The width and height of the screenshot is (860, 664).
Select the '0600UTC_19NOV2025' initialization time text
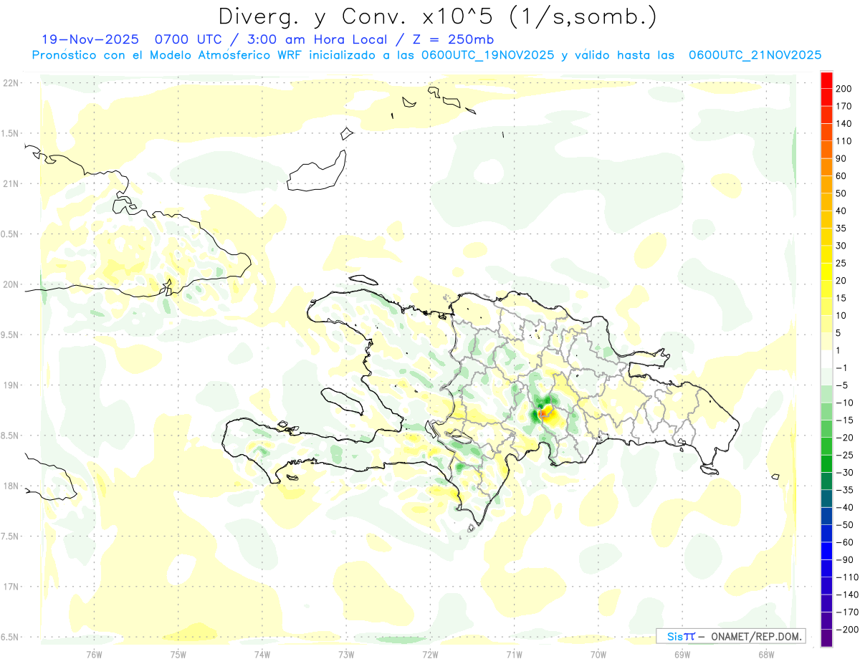point(487,55)
